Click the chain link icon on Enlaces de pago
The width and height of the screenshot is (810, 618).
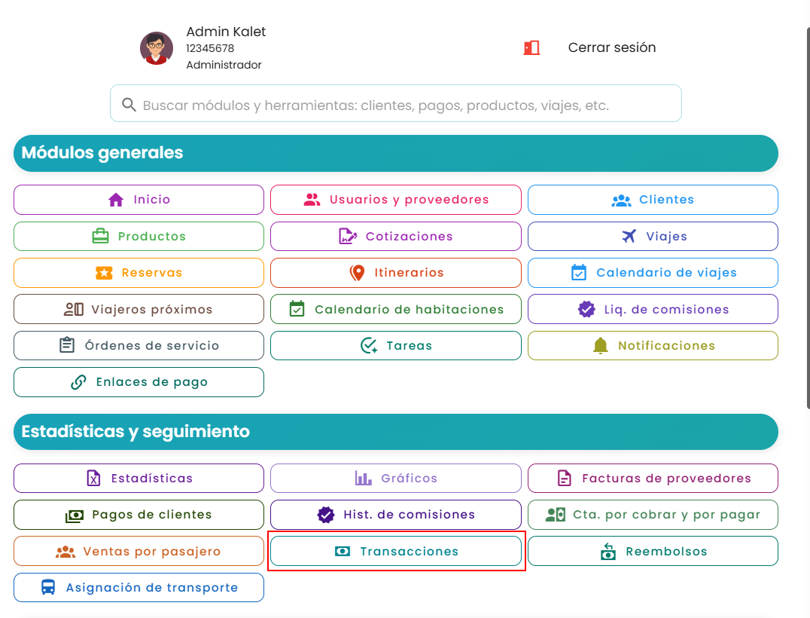78,382
